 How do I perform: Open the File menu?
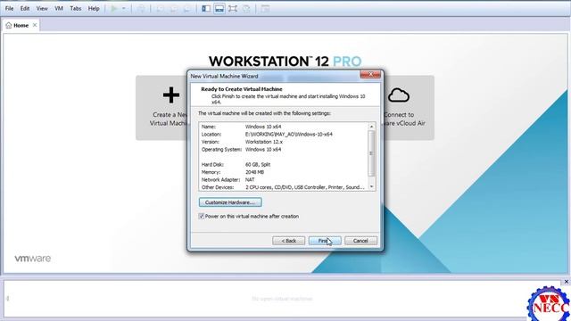tap(10, 8)
